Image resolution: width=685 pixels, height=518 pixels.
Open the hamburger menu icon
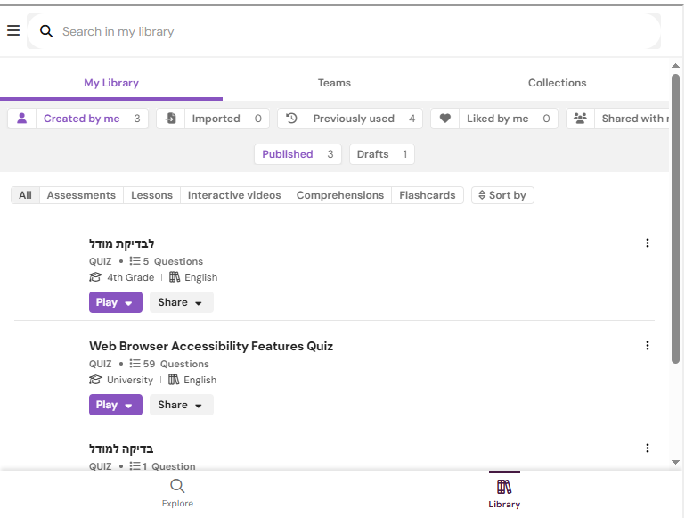13,31
